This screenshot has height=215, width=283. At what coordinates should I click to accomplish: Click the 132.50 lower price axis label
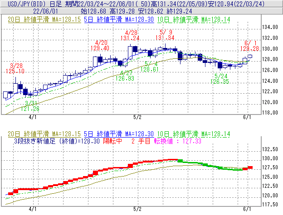(270, 149)
